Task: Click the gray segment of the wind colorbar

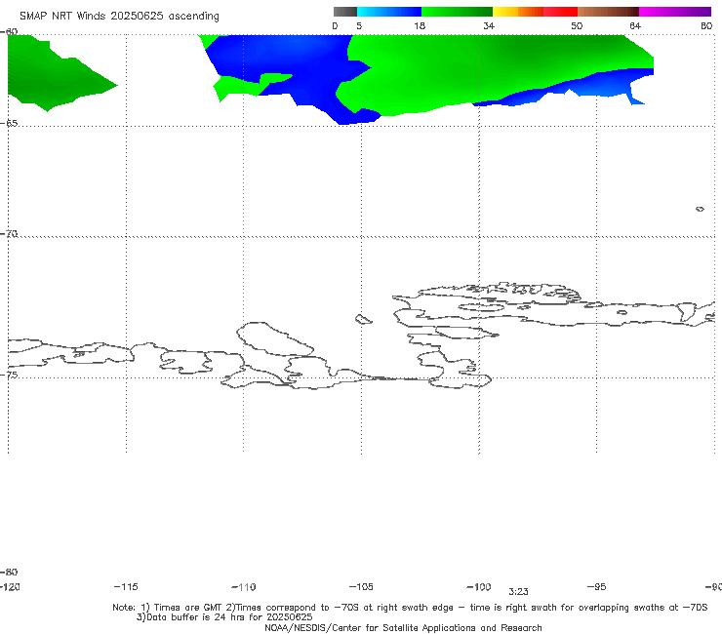Action: [344, 12]
